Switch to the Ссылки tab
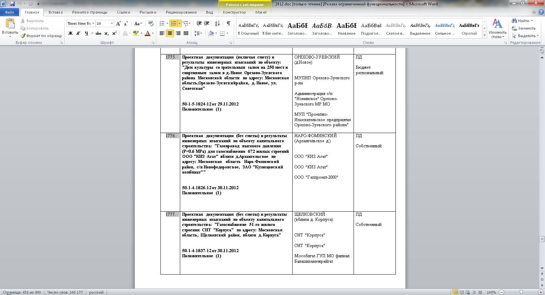The image size is (545, 295). pyautogui.click(x=123, y=12)
